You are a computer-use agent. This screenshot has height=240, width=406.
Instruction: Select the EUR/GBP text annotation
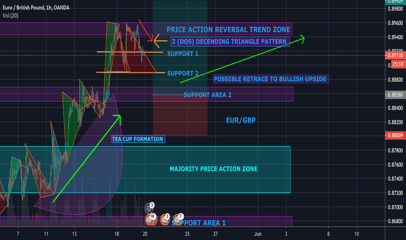[x=241, y=120]
